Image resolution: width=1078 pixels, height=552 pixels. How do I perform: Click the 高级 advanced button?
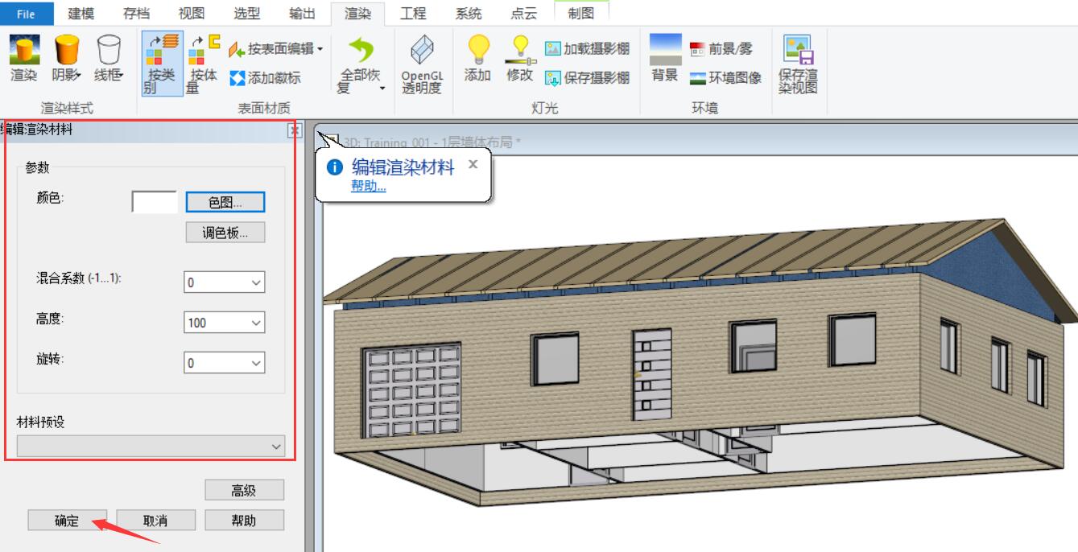click(244, 490)
